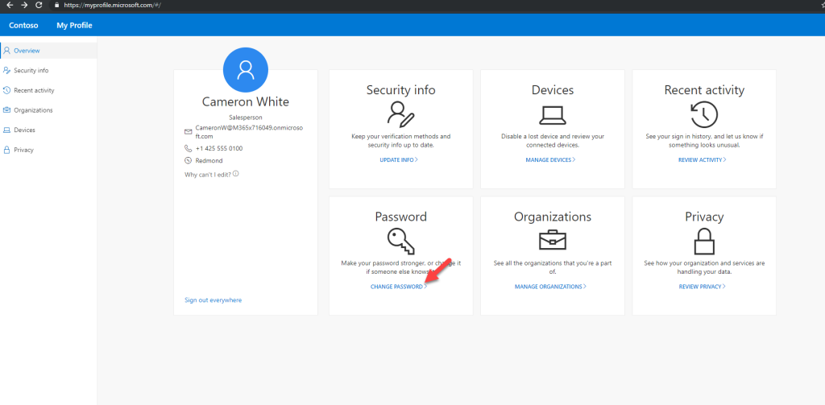Open Security info in the left sidebar
825x405 pixels.
click(x=31, y=71)
